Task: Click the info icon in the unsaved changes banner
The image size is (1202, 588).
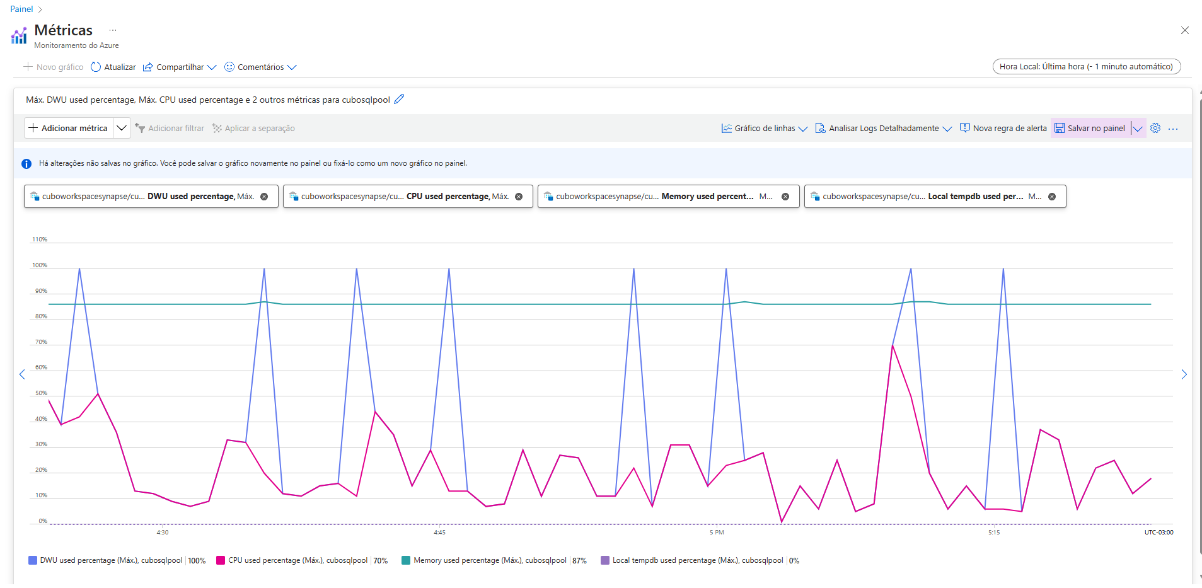Action: (x=26, y=164)
